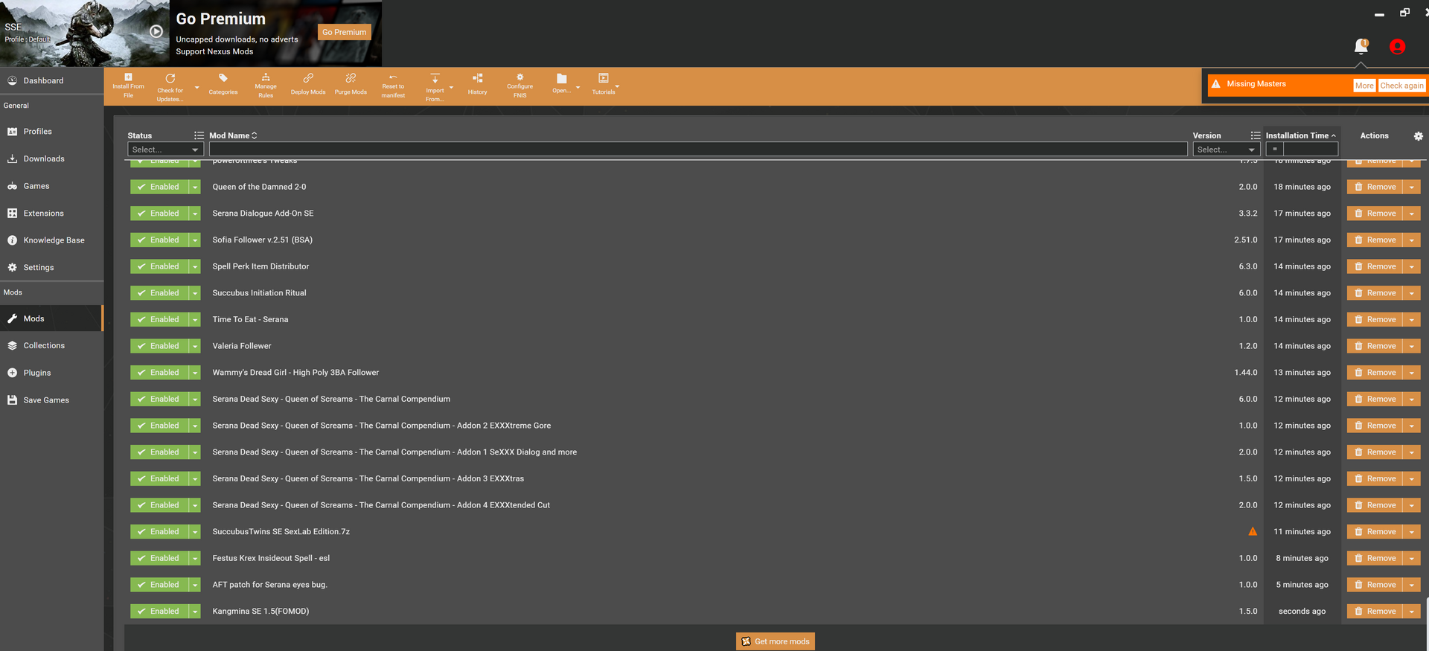Expand the Check for Updates dropdown arrow

196,88
